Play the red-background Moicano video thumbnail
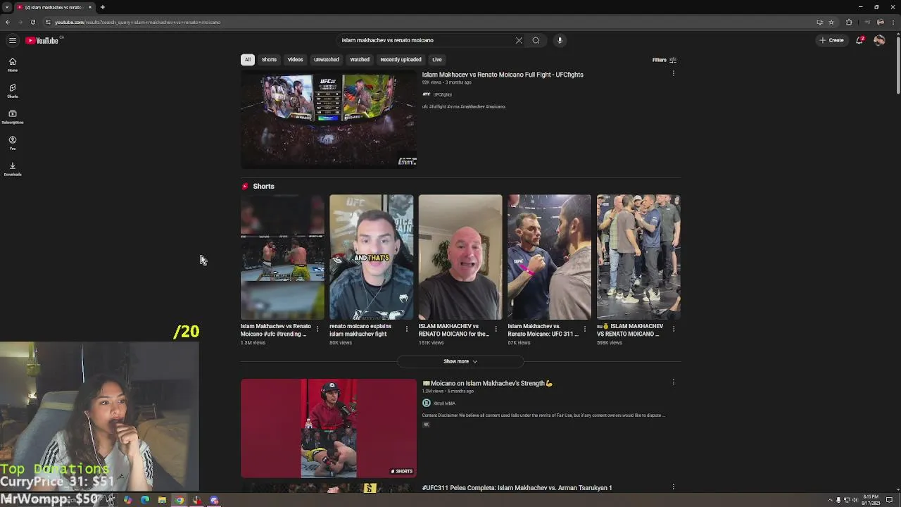This screenshot has width=901, height=507. [329, 428]
